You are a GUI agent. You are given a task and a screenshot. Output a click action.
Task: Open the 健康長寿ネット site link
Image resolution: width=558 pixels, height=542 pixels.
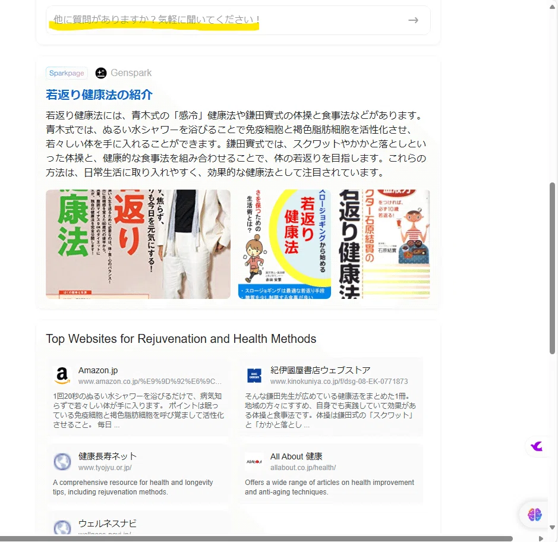pos(108,456)
